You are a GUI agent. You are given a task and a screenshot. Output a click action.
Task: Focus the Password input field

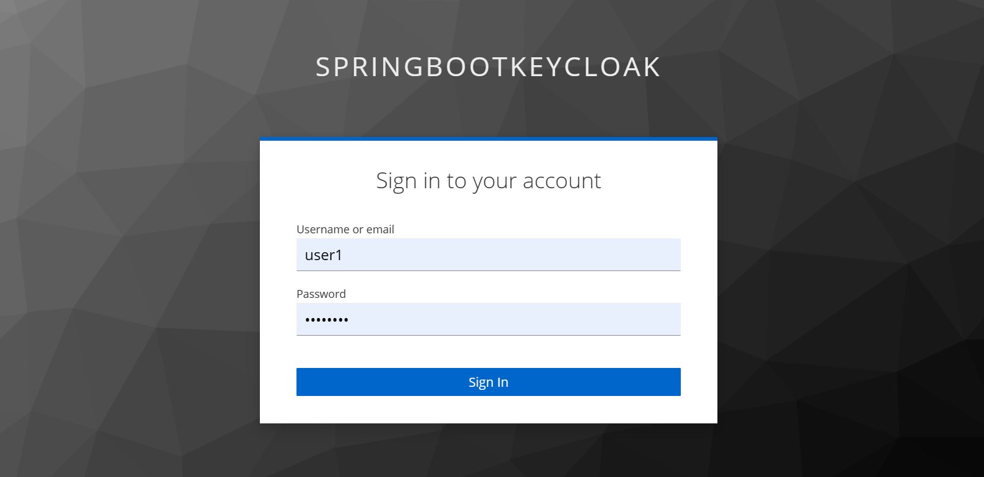[x=488, y=319]
